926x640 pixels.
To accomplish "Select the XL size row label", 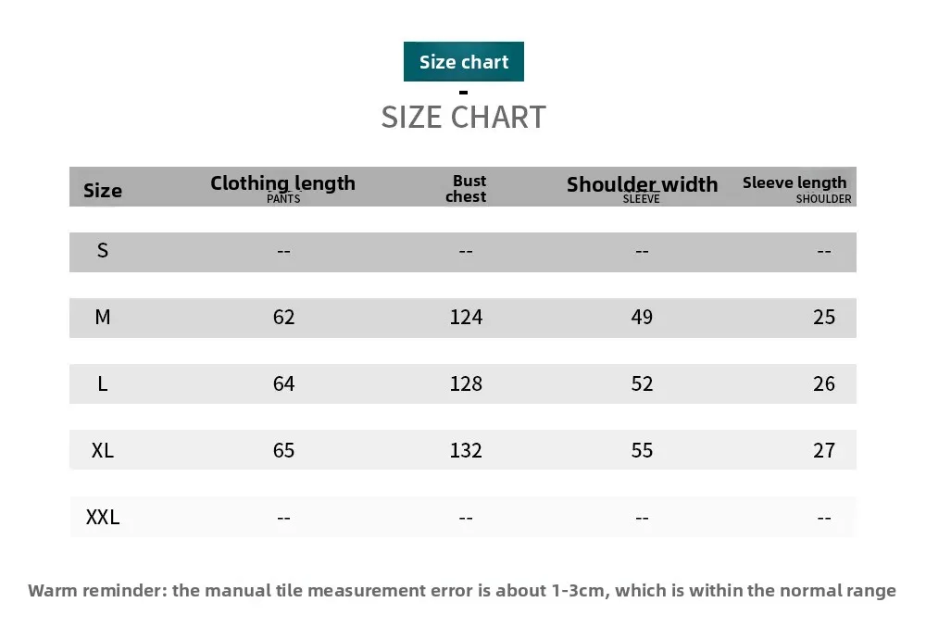I will pyautogui.click(x=103, y=450).
